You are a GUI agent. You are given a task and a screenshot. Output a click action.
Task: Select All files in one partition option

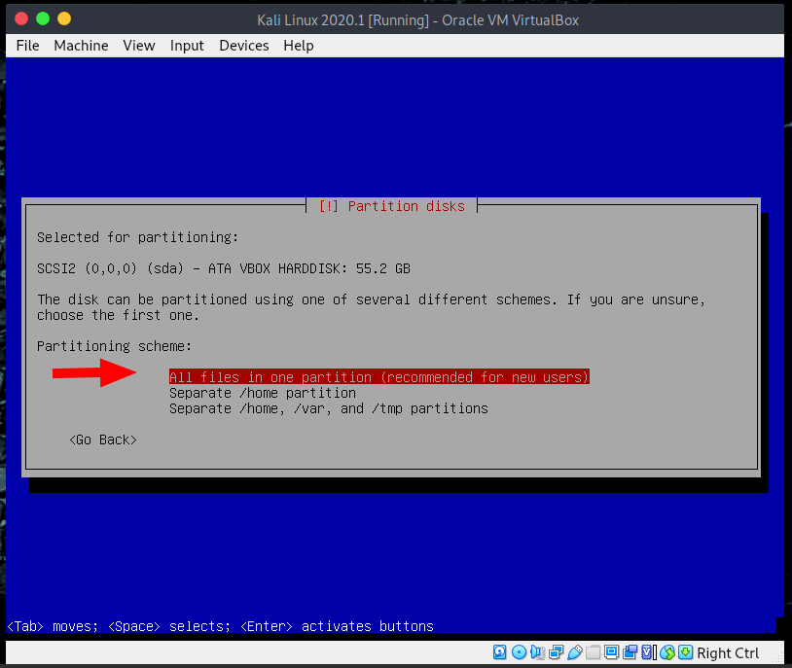point(379,377)
